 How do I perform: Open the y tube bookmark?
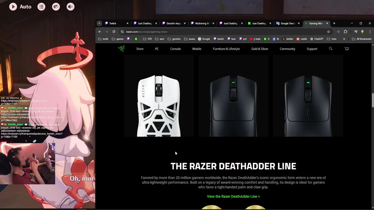[255, 39]
